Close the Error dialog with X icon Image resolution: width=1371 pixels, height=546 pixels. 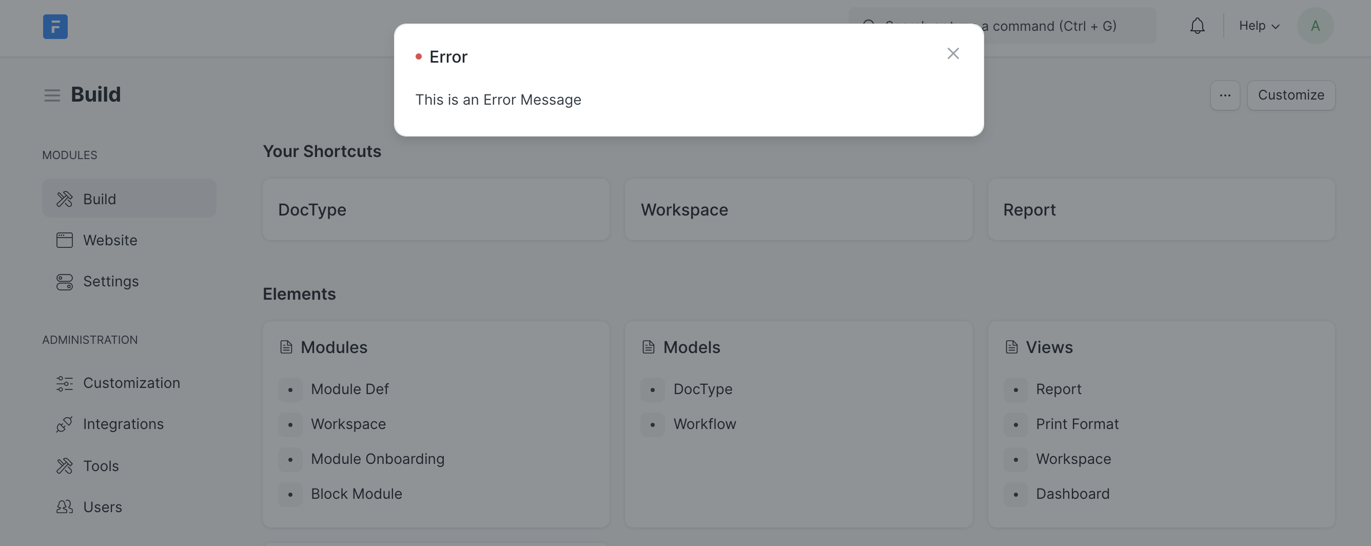(x=953, y=54)
